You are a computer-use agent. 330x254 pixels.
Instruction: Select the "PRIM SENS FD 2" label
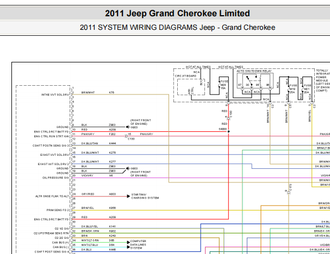pyautogui.click(x=58, y=210)
